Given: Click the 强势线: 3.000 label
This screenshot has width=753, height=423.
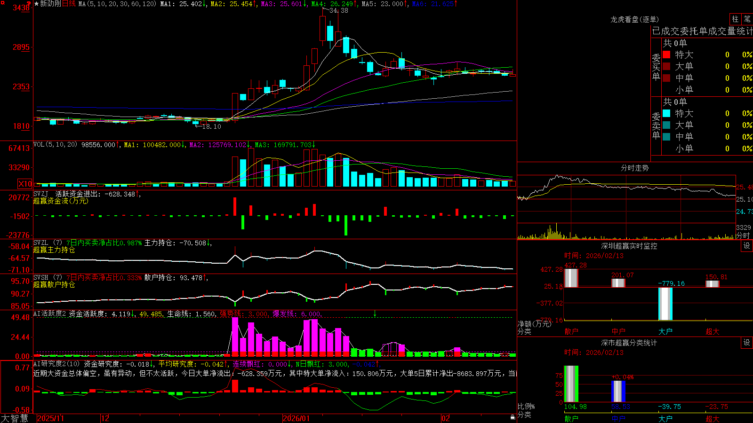Looking at the screenshot, I should [244, 314].
